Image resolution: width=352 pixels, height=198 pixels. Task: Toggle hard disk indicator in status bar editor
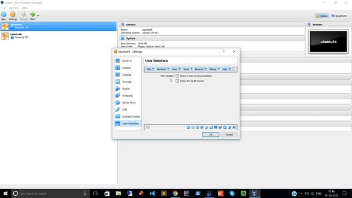[188, 128]
